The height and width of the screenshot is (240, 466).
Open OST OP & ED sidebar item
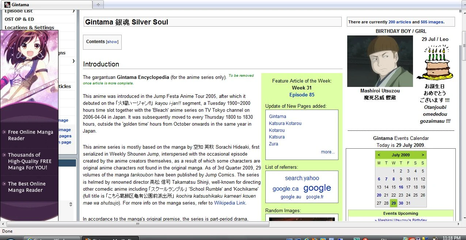point(19,19)
